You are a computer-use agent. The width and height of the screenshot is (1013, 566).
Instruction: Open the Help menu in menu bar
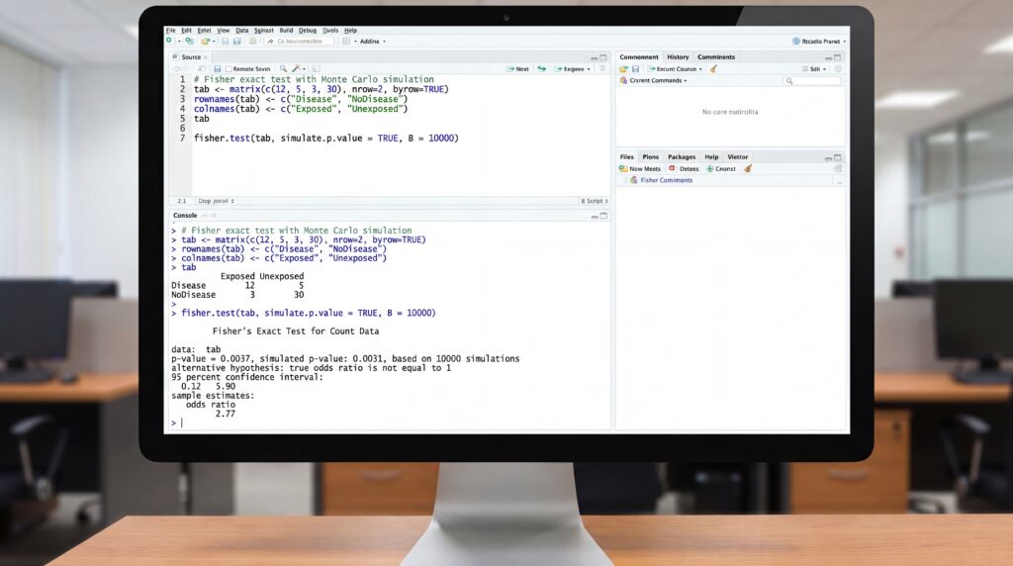[351, 31]
